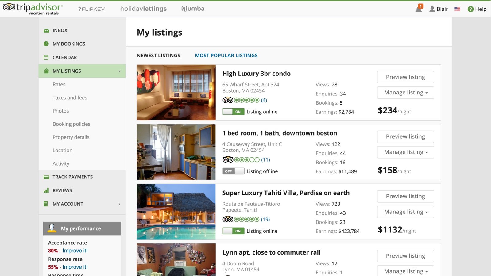Open the Blair user profile icon
The width and height of the screenshot is (491, 276).
coord(432,9)
